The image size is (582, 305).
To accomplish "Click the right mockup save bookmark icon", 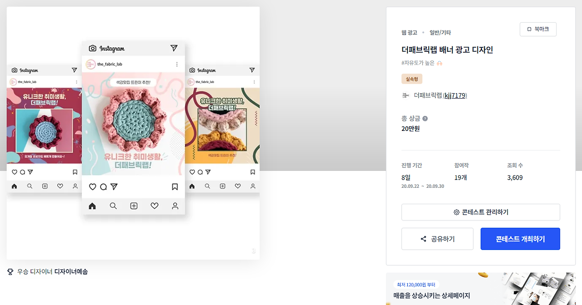I will tap(253, 172).
